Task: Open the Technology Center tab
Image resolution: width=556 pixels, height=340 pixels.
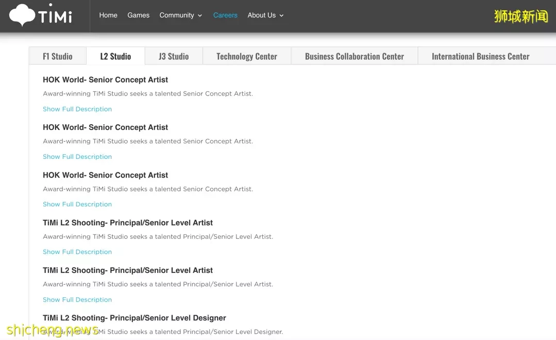Action: point(247,56)
